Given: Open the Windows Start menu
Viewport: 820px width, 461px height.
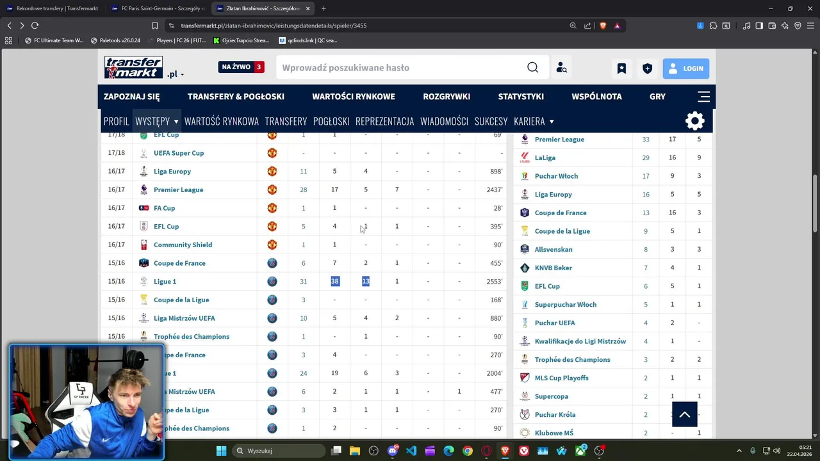Looking at the screenshot, I should 221,451.
